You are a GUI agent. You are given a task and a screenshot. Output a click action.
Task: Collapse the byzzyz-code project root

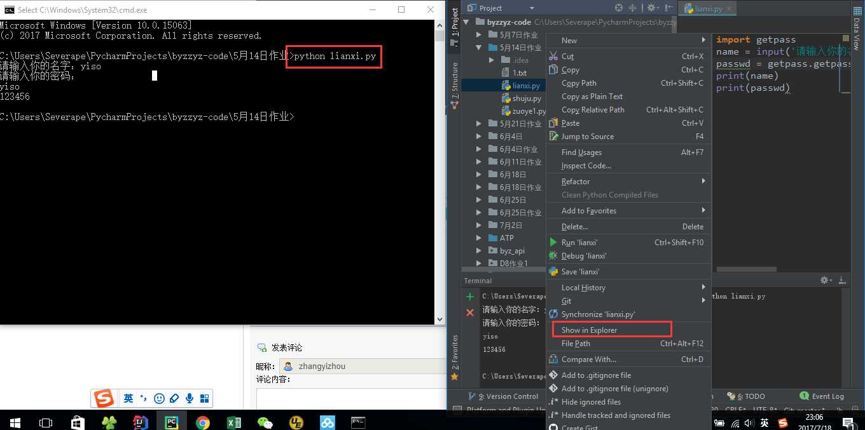(466, 22)
